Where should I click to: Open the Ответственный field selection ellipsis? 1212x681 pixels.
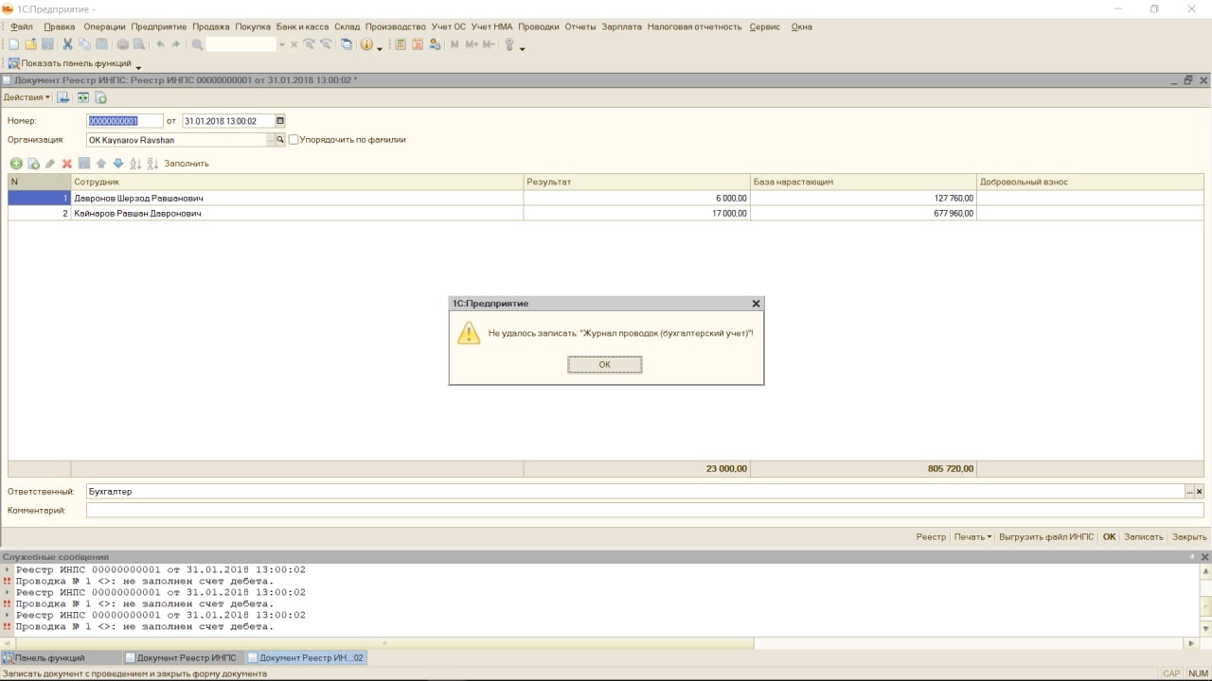tap(1189, 492)
